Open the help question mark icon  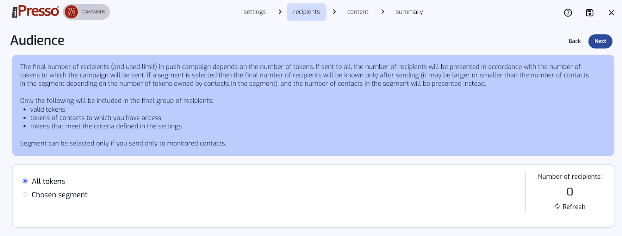[568, 13]
